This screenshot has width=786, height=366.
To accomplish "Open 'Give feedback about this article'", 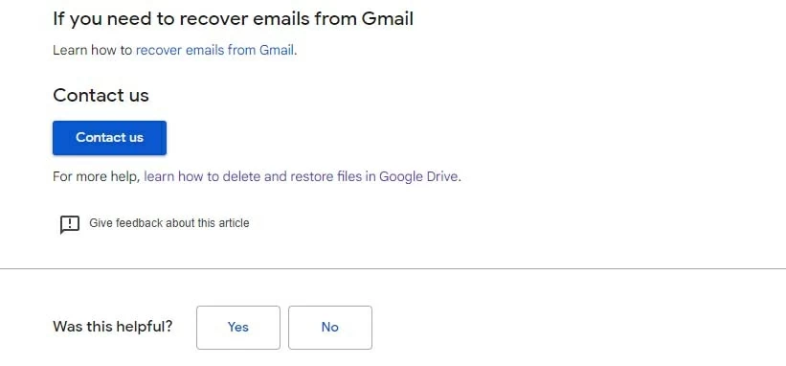I will tap(168, 223).
